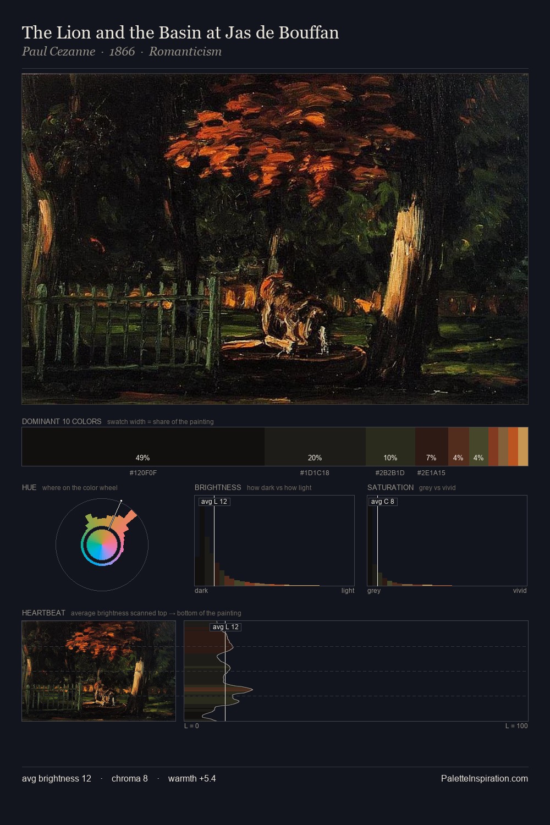Click the 49% near-black color swatch
Viewport: 550px width, 825px height.
143,447
